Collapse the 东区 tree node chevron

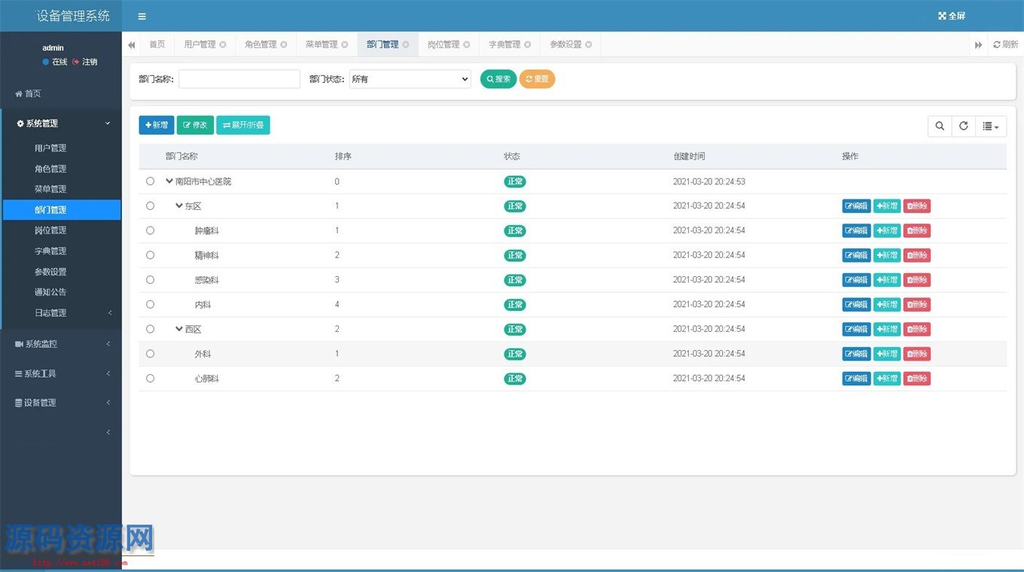(x=179, y=205)
